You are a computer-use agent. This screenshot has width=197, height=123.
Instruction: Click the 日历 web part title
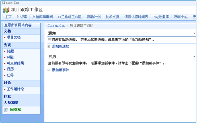(x=52, y=57)
